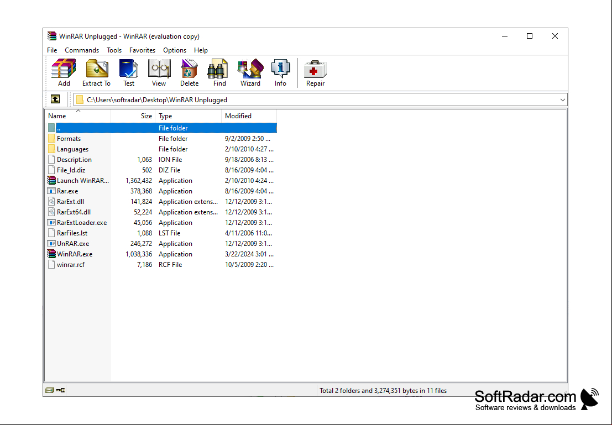Screen dimensions: 612x425
Task: Click the 'ION File' type cell
Action: point(170,160)
